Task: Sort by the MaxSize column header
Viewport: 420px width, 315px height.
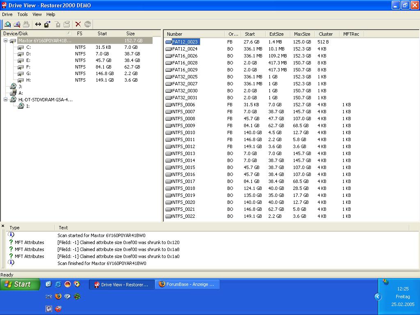Action: pos(302,34)
